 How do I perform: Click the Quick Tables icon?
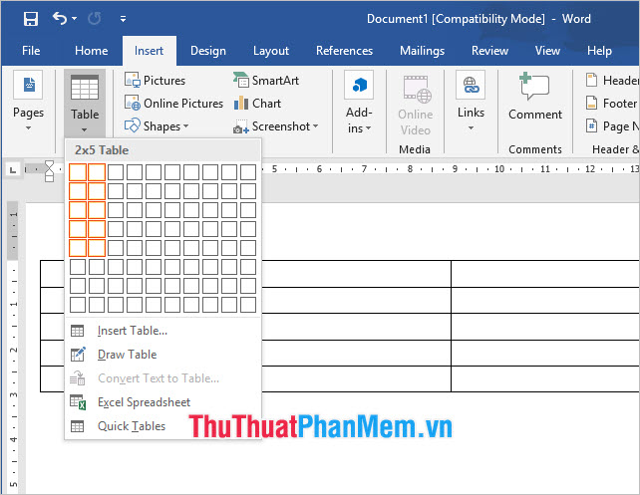click(77, 426)
